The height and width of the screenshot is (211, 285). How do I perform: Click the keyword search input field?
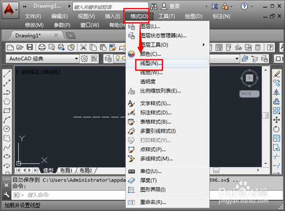tap(110, 7)
